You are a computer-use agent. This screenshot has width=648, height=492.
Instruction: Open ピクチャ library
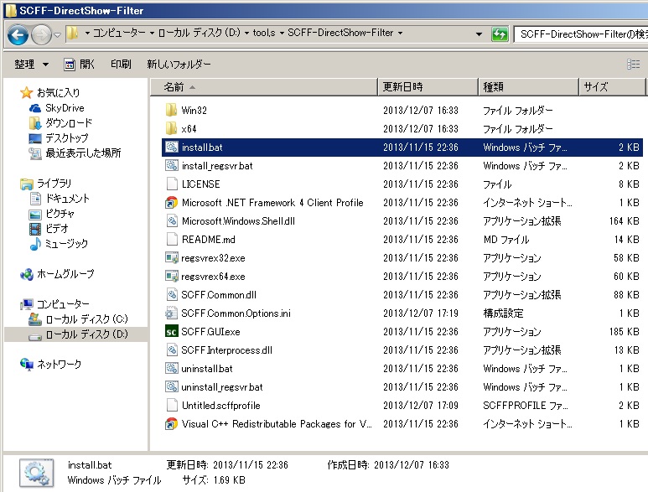click(60, 214)
